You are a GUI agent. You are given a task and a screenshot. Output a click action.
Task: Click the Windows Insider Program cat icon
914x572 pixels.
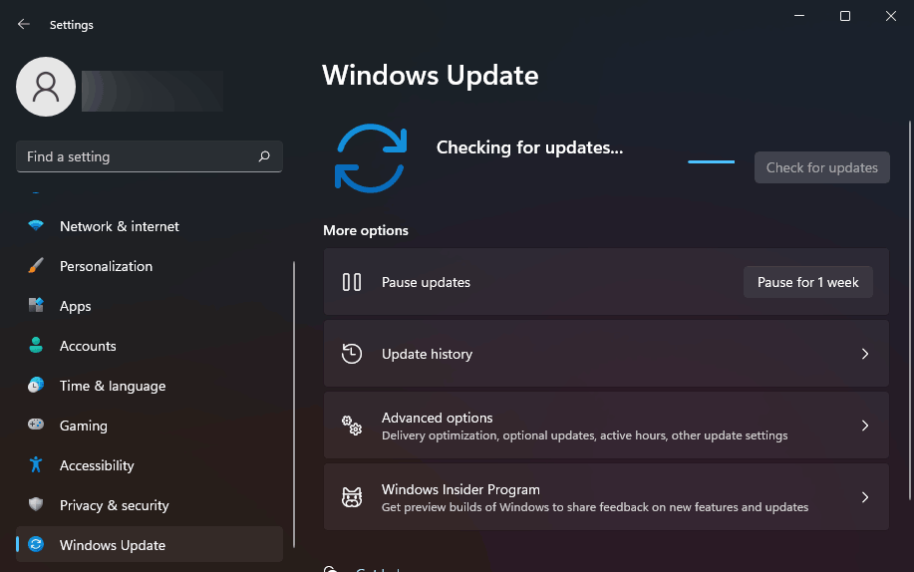coord(352,497)
